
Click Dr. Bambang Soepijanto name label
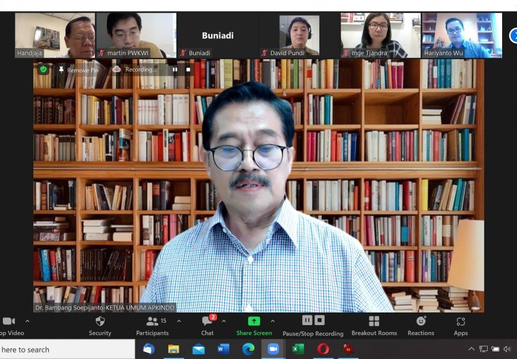(x=105, y=308)
